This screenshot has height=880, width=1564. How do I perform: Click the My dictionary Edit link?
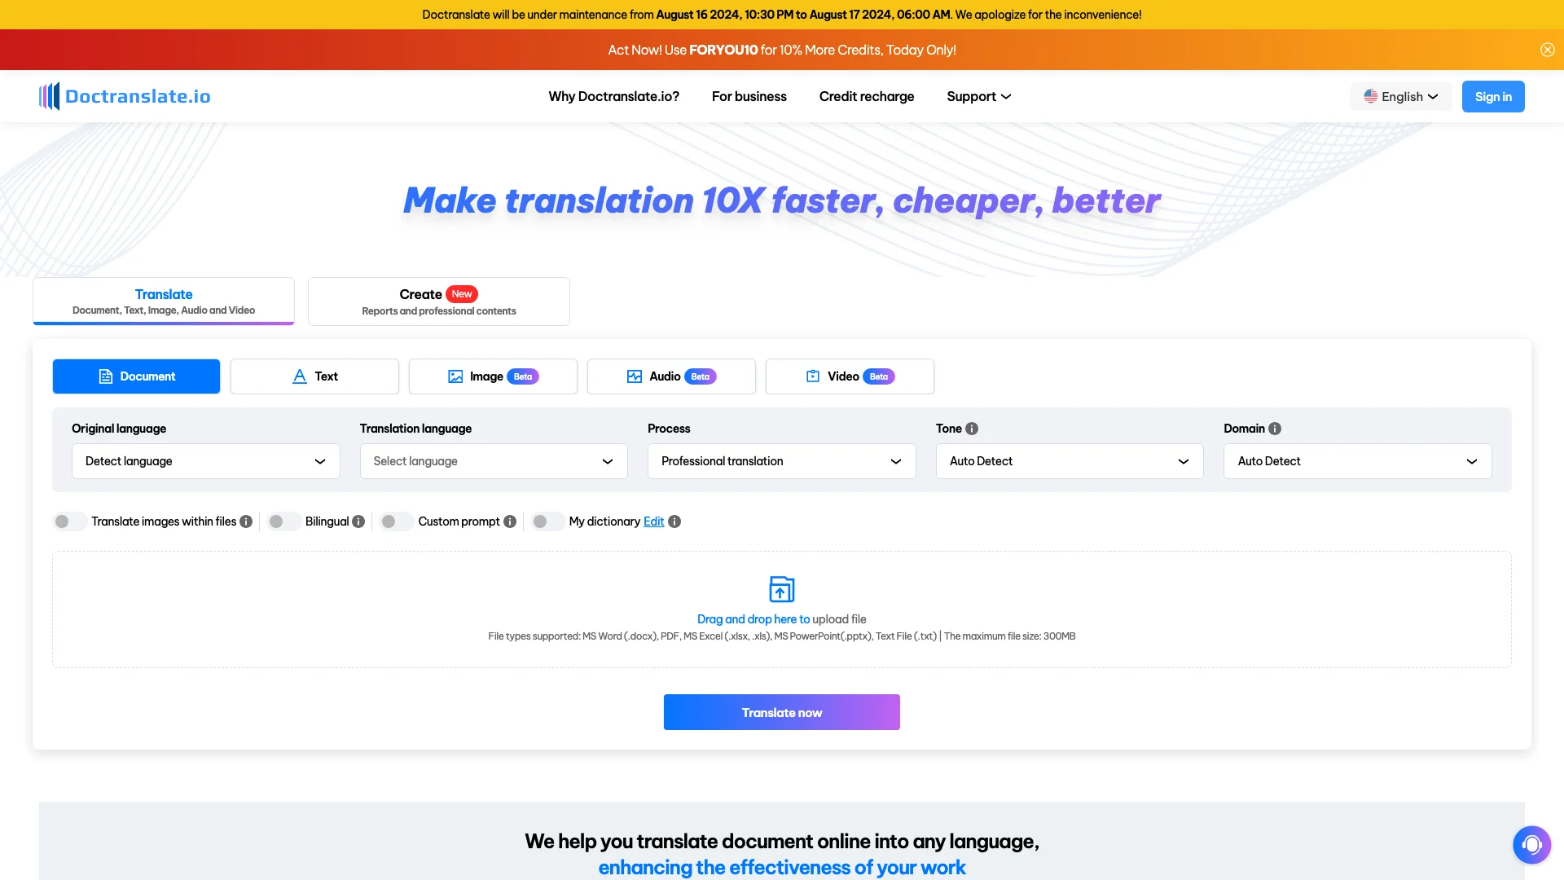tap(653, 521)
